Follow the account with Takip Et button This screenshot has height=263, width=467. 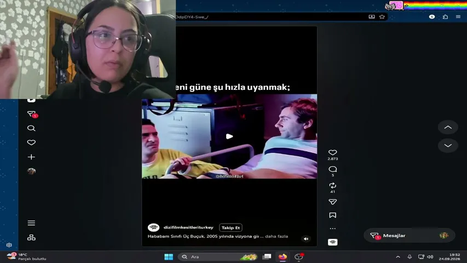tap(231, 227)
